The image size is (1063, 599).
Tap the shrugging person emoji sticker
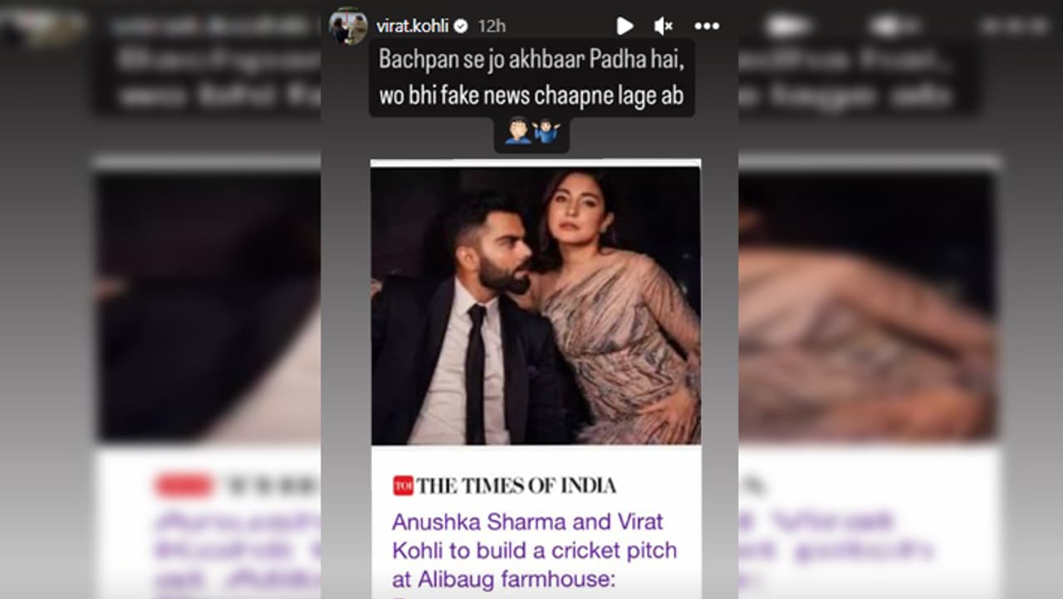click(x=546, y=131)
